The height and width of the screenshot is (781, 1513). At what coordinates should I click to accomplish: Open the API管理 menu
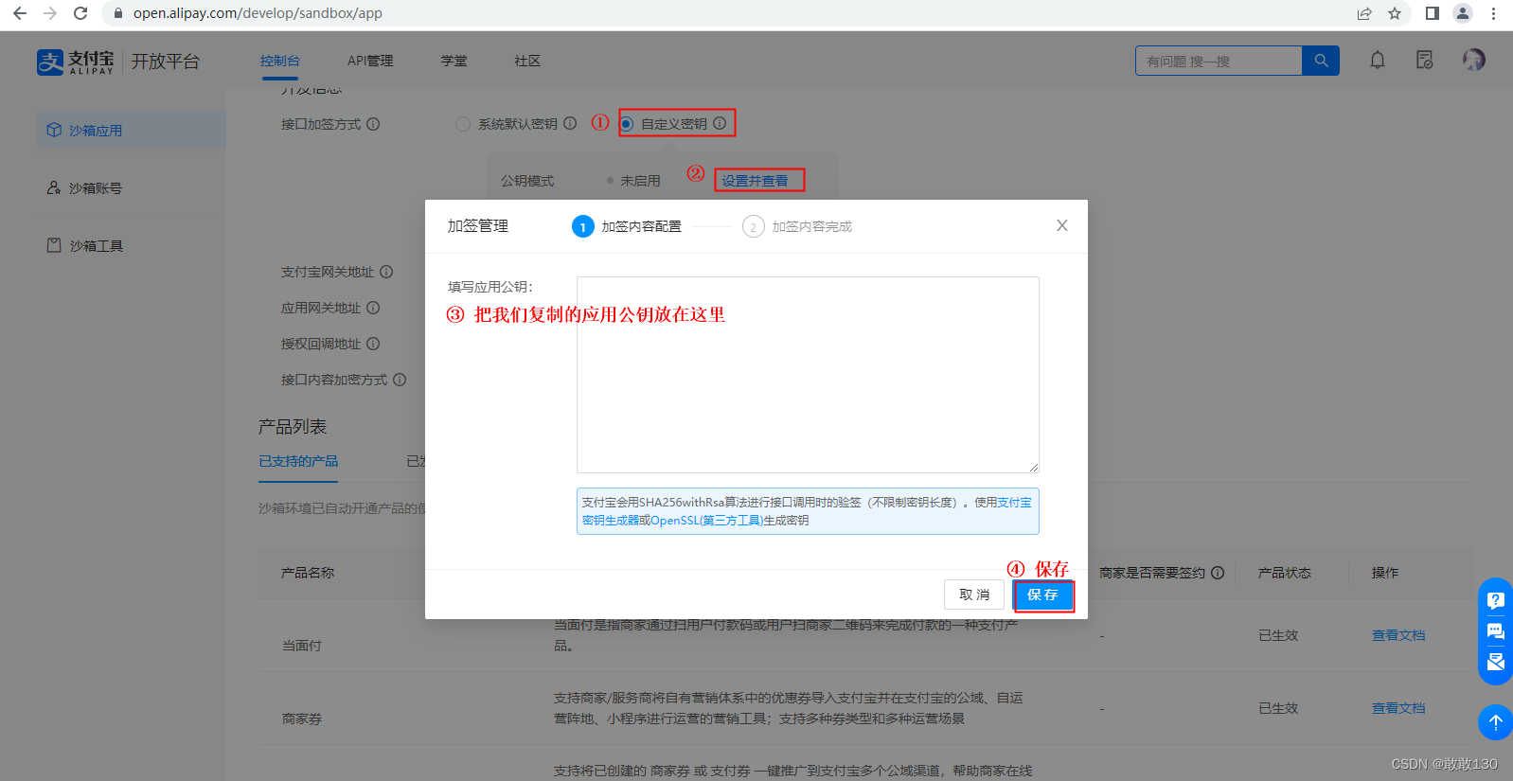pyautogui.click(x=370, y=61)
